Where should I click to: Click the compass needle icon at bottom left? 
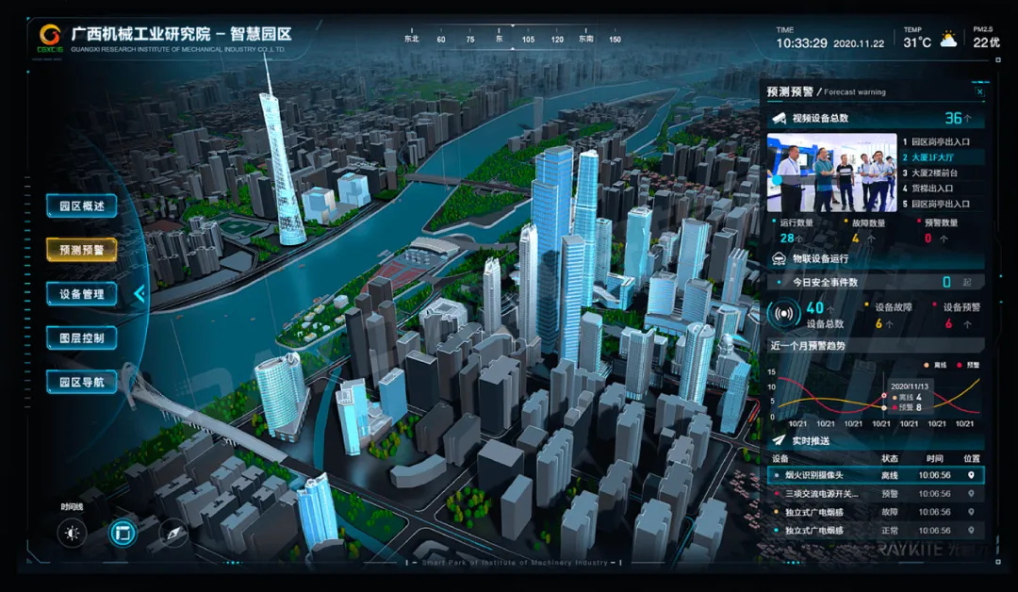click(x=173, y=534)
